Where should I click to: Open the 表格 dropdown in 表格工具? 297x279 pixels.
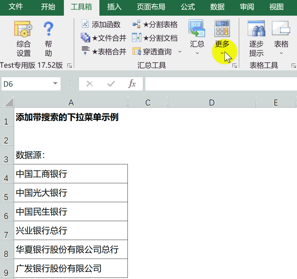point(281,53)
